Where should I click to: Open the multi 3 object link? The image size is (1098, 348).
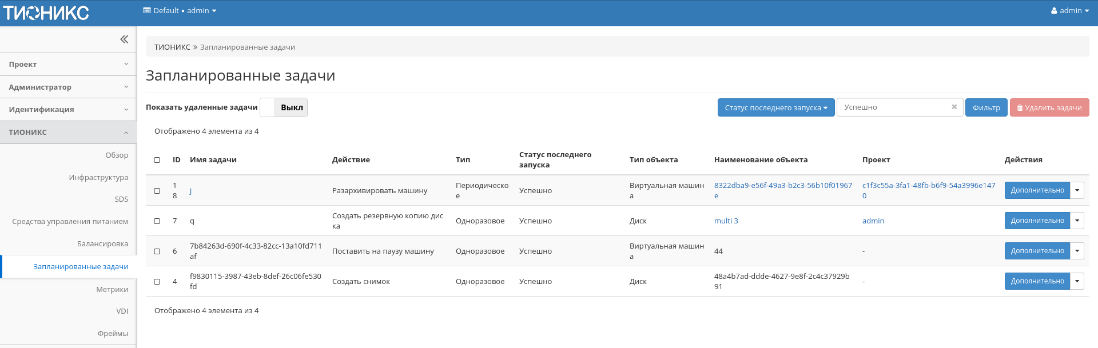pyautogui.click(x=726, y=221)
